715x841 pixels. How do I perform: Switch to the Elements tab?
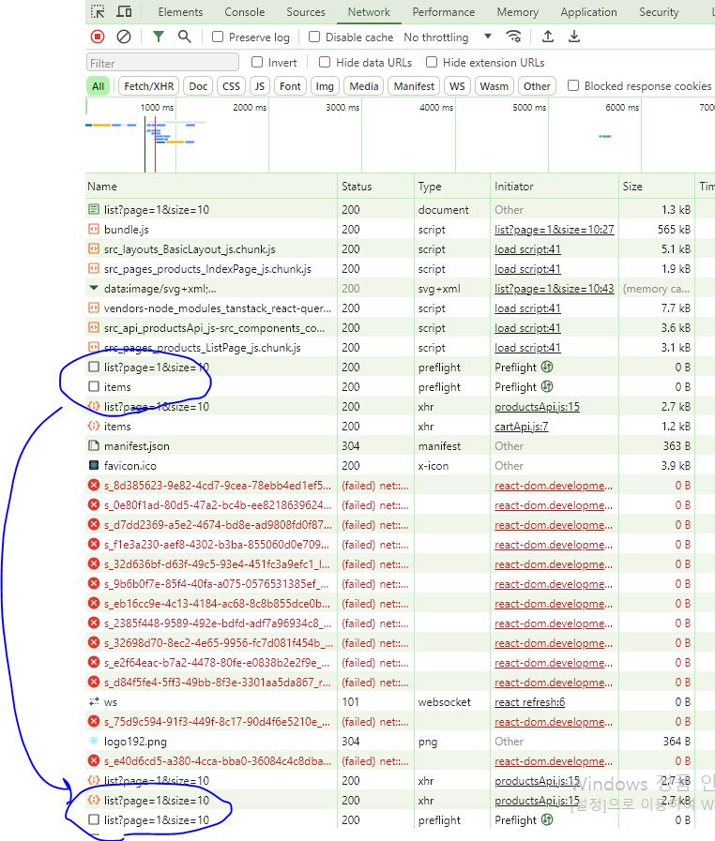[180, 12]
